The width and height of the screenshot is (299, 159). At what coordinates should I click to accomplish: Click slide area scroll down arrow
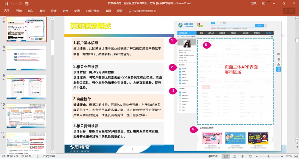[x=297, y=140]
